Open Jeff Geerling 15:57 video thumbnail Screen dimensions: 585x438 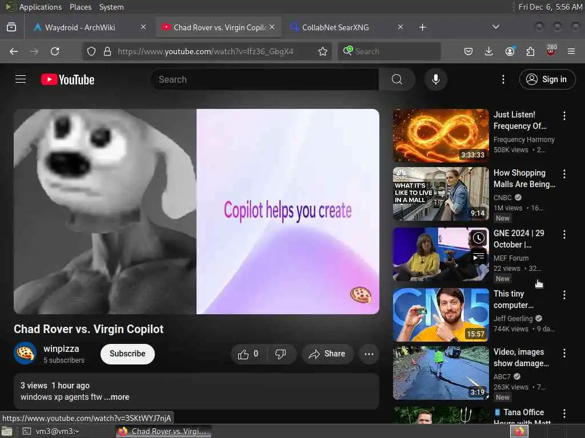(x=440, y=315)
